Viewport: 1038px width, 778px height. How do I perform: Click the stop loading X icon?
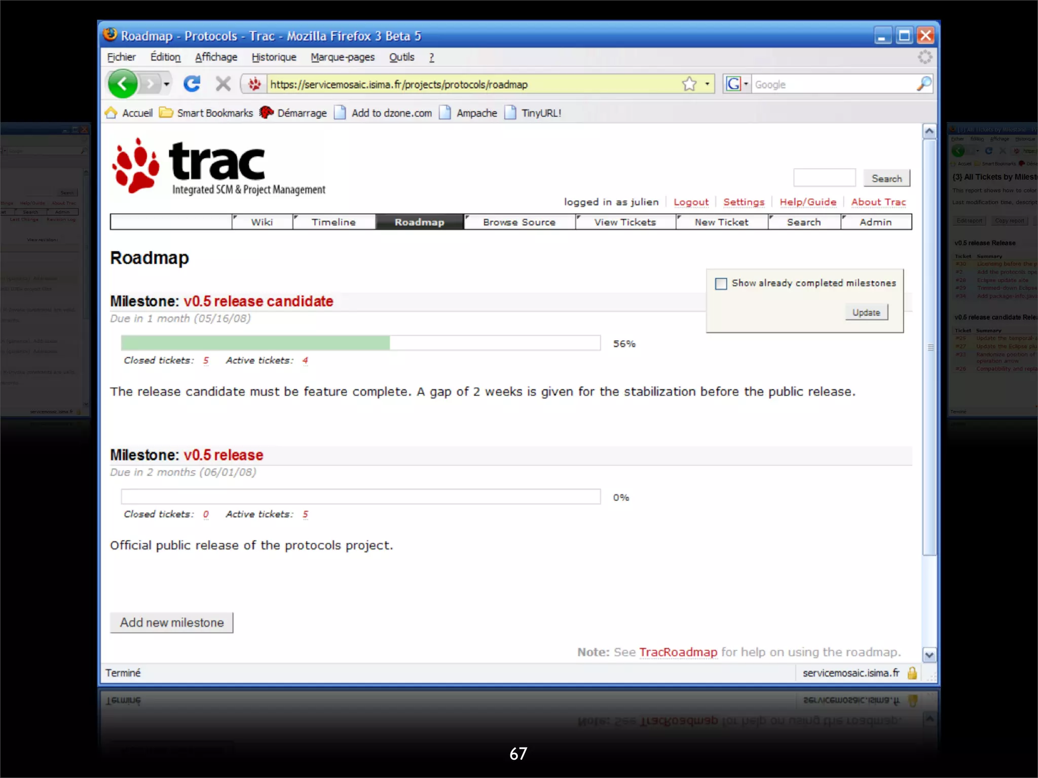click(223, 84)
